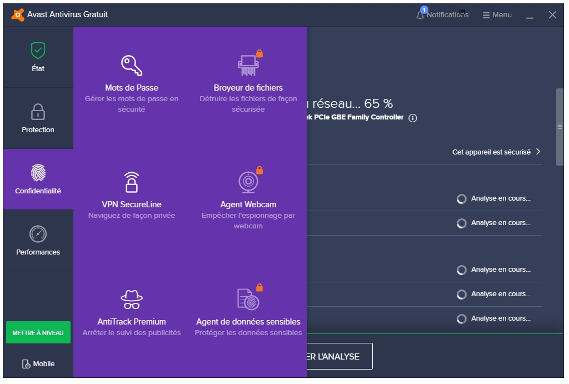Click the info icon beside Family Controller
This screenshot has height=384, width=569.
tap(413, 118)
